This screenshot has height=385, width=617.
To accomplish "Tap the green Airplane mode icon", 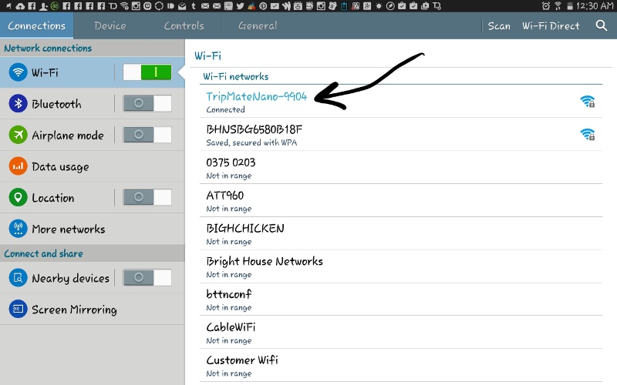I will 18,136.
